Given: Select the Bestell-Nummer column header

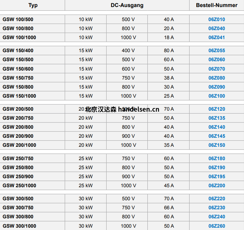Looking at the screenshot, I should 217,5.
